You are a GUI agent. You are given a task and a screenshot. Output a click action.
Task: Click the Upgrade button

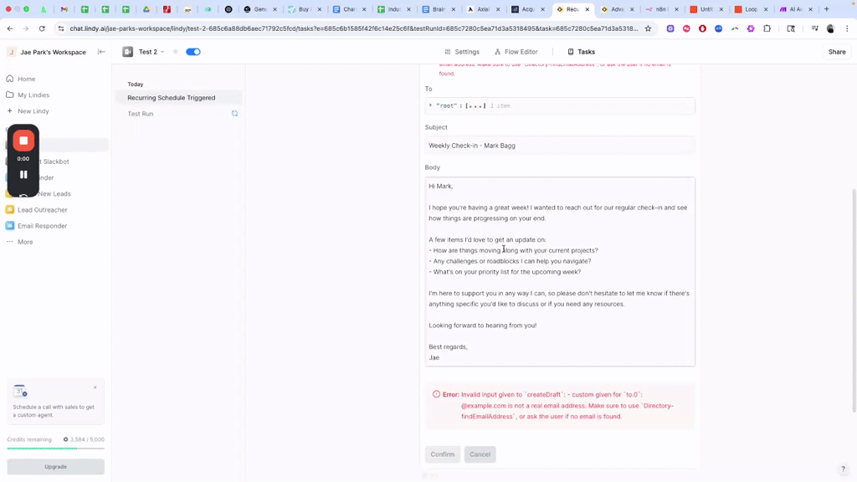[x=55, y=466]
